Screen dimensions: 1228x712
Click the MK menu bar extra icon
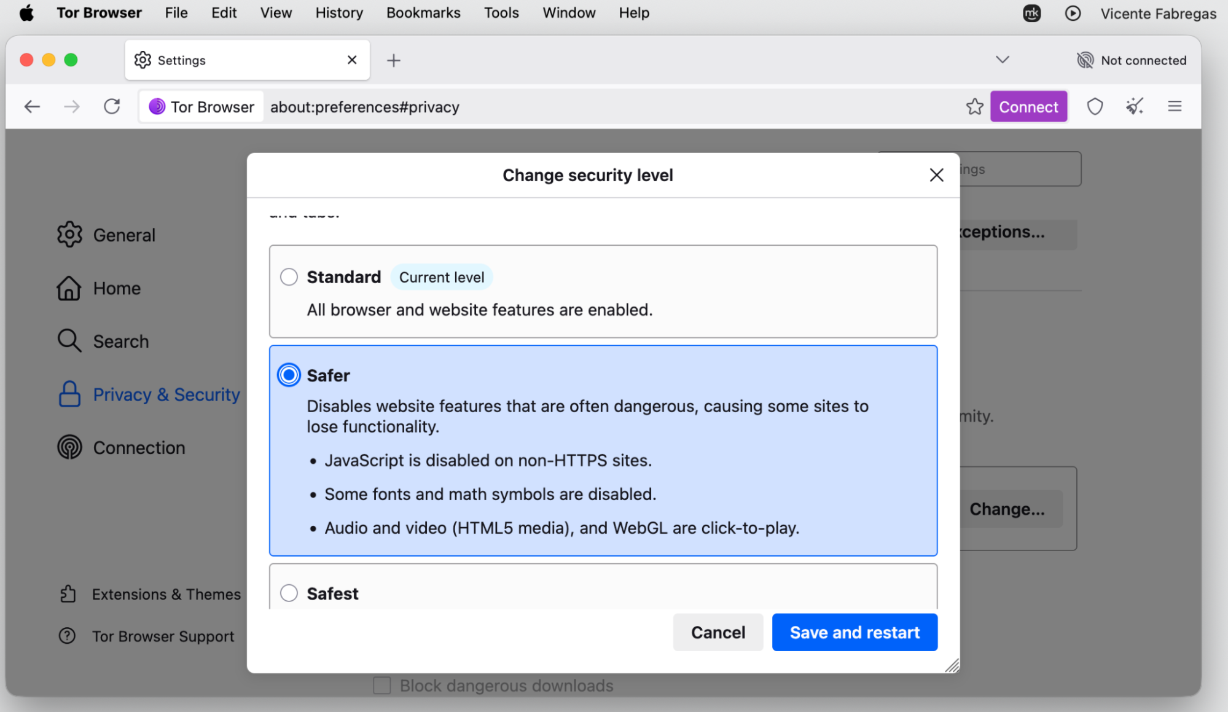click(1031, 13)
